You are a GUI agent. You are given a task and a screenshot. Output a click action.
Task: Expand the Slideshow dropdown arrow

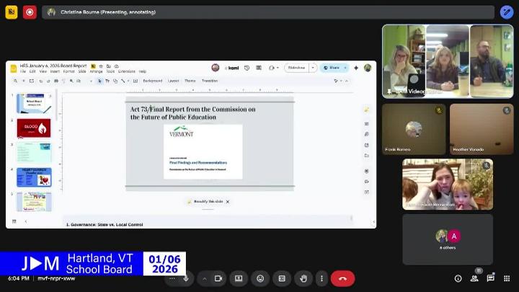311,68
